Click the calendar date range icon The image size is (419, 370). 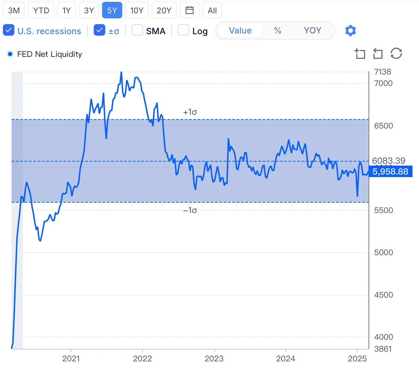click(189, 10)
